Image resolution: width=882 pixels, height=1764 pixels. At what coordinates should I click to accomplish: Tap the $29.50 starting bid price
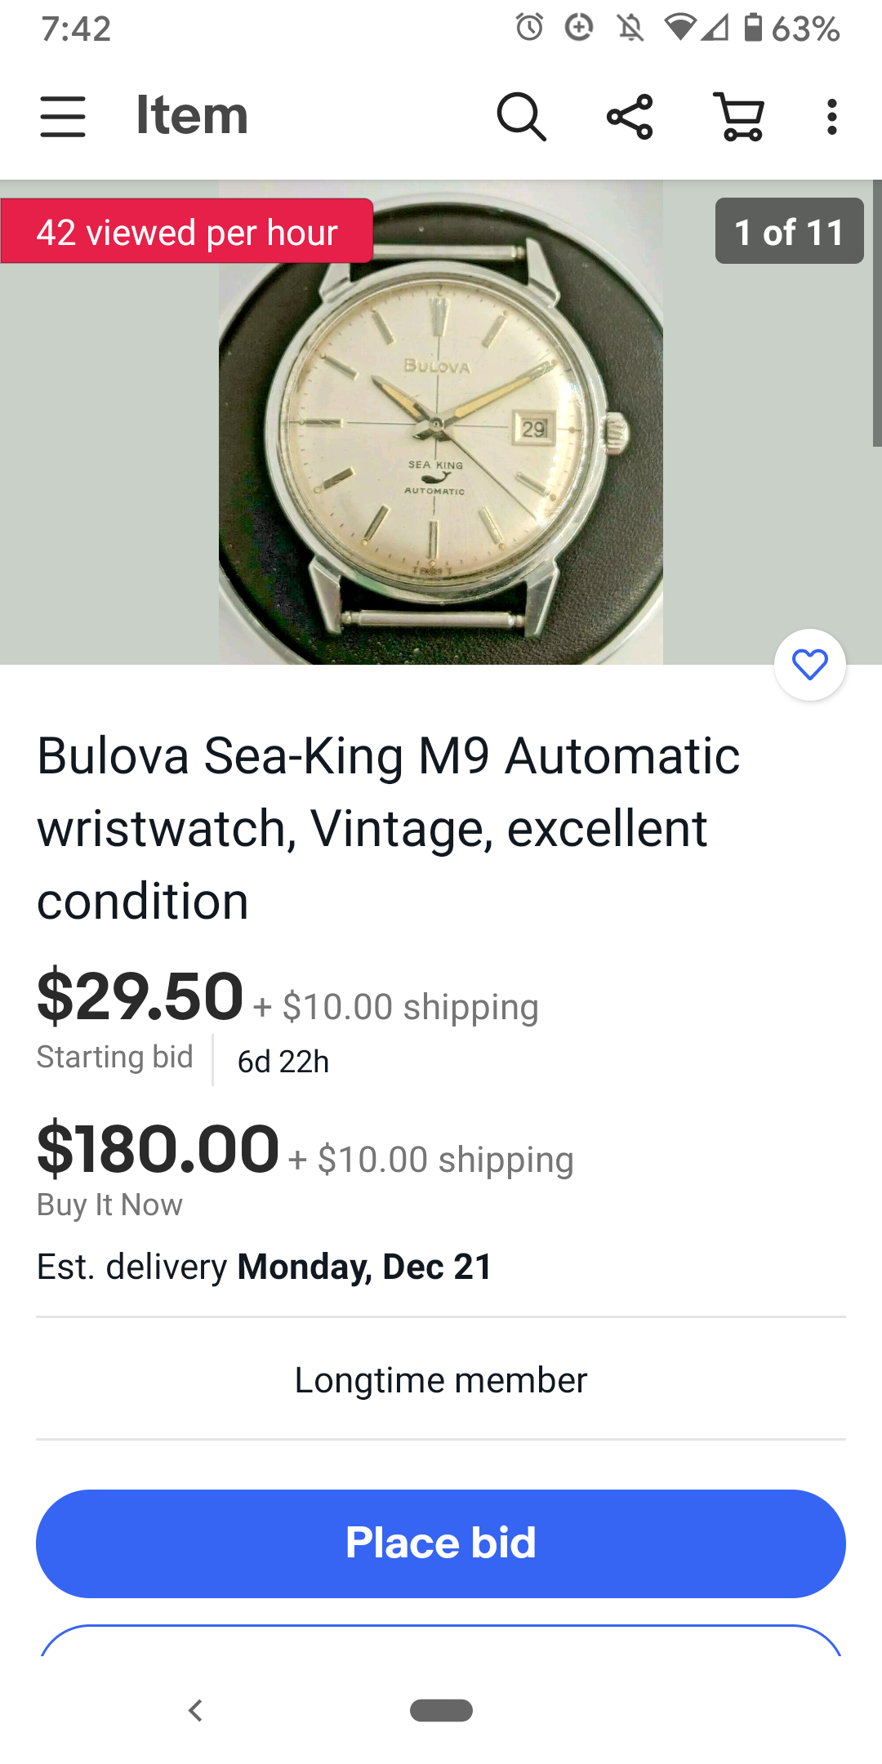(x=140, y=996)
